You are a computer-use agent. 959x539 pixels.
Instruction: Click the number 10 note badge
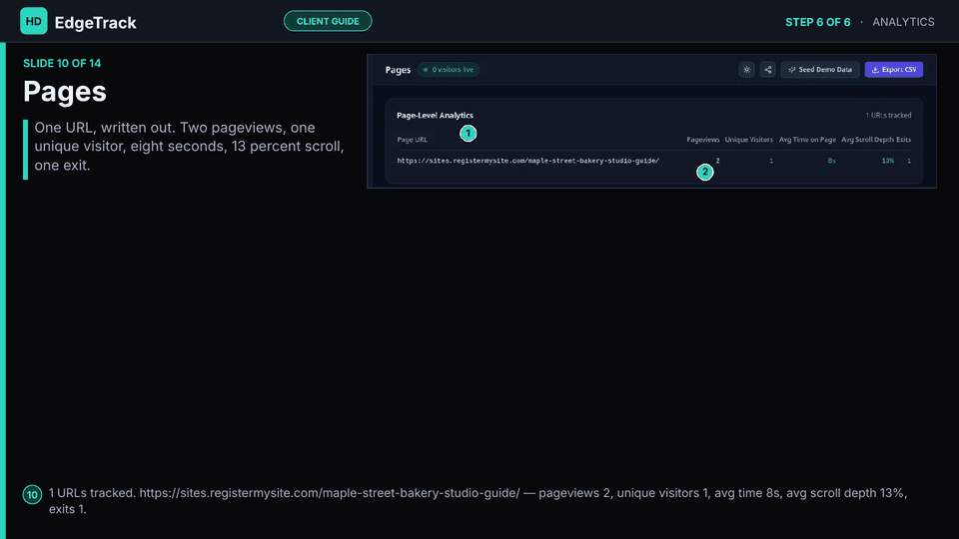(32, 494)
